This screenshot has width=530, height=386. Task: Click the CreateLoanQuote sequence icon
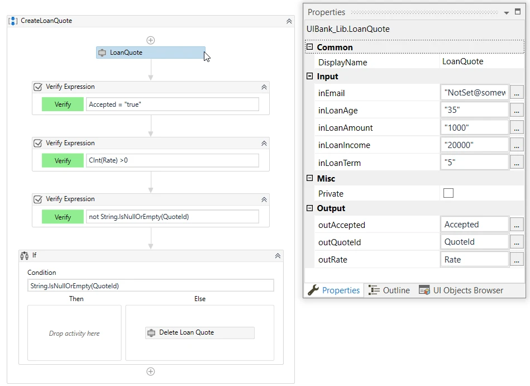(x=13, y=21)
